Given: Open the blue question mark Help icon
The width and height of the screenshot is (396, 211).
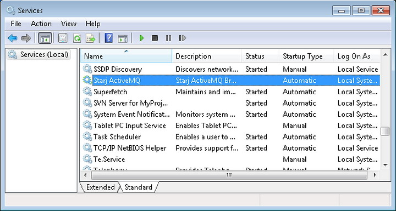Looking at the screenshot, I should [108, 38].
